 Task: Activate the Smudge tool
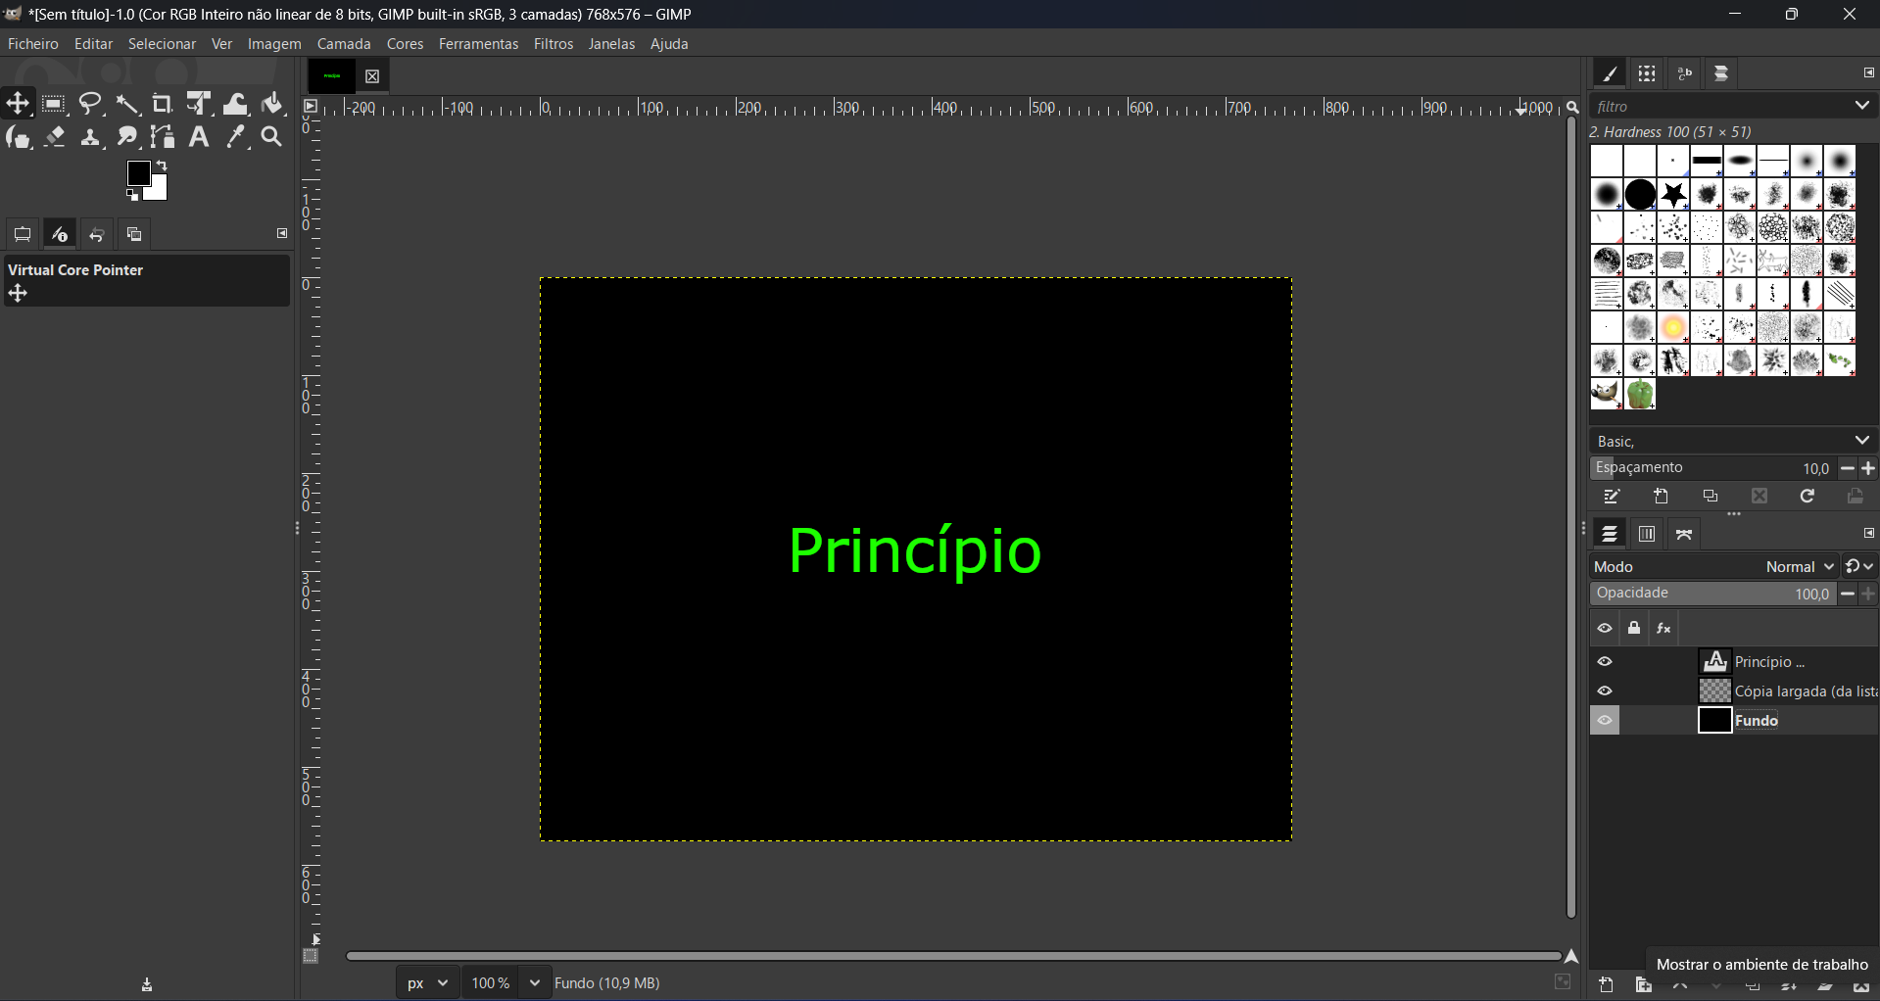(x=127, y=137)
